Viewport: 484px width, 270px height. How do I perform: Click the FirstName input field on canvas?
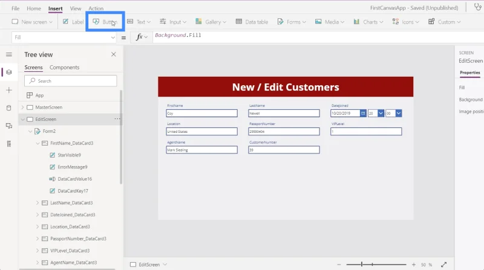point(202,113)
